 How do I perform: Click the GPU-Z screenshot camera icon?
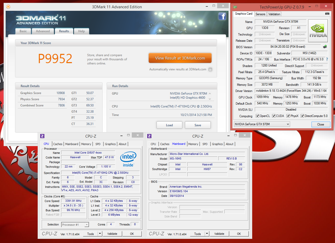(327, 14)
